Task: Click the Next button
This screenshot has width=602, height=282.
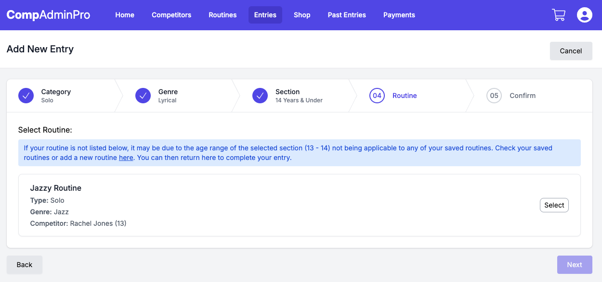Action: pyautogui.click(x=575, y=265)
